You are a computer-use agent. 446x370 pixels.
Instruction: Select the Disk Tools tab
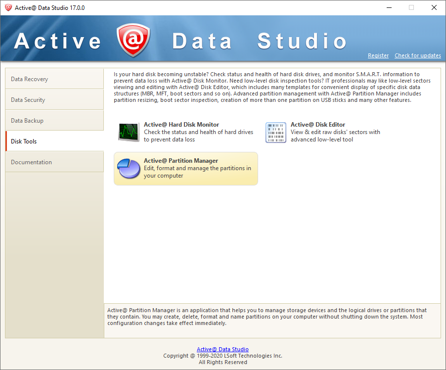(x=54, y=141)
